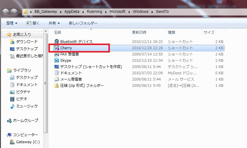Open Gateway (C:) drive
This screenshot has height=148, width=247.
click(28, 142)
